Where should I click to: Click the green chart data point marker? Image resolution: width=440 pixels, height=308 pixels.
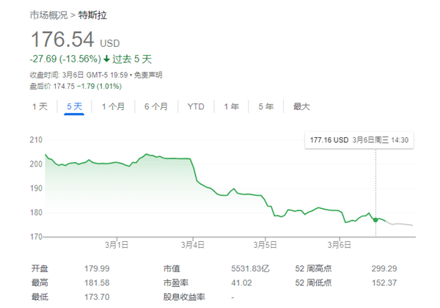pos(375,220)
